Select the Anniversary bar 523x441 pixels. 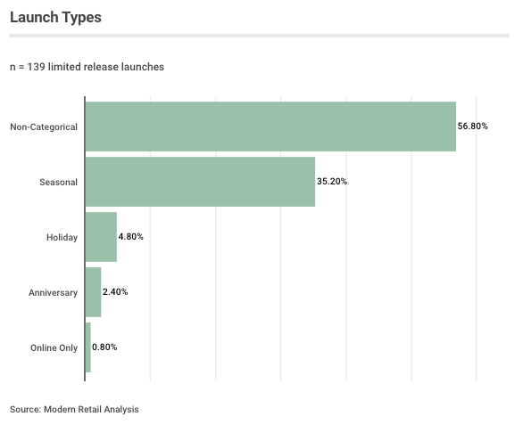click(x=94, y=292)
